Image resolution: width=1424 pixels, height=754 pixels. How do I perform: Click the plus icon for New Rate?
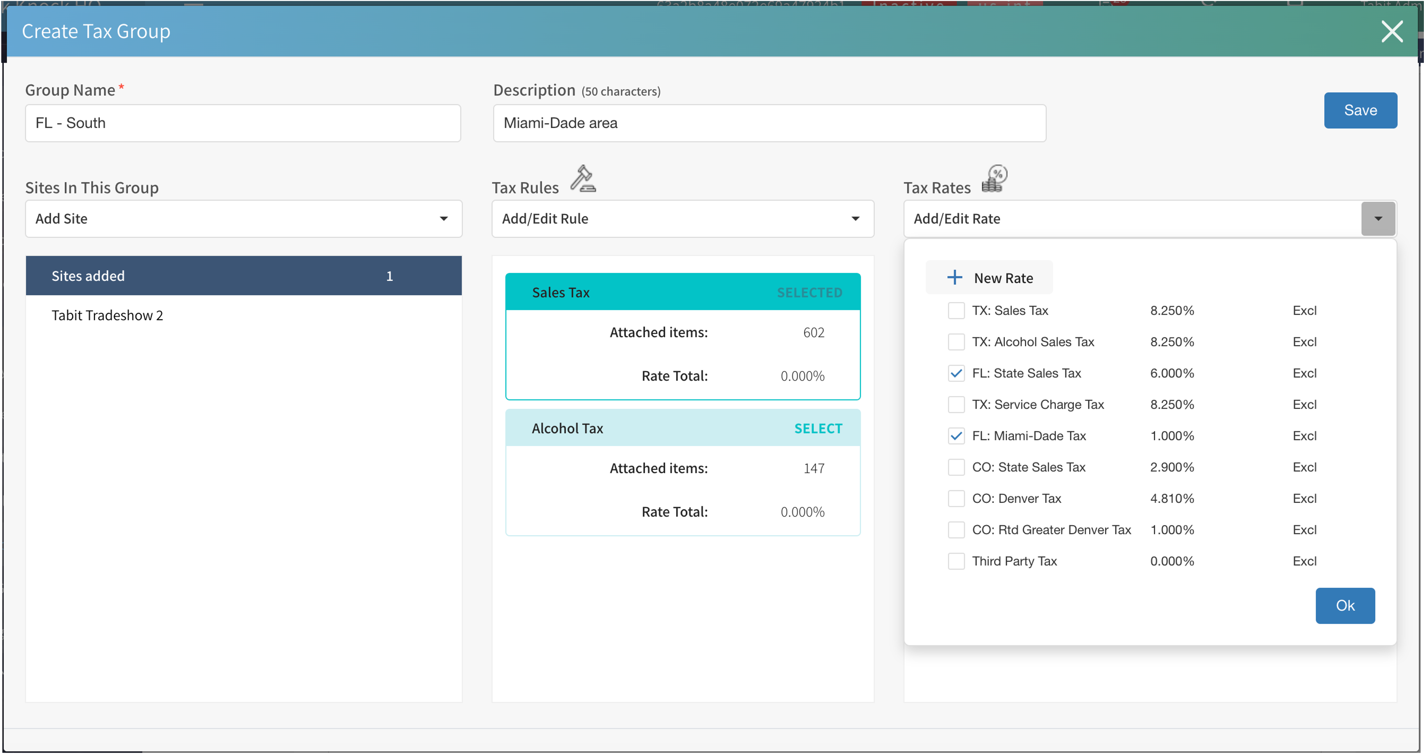point(955,278)
